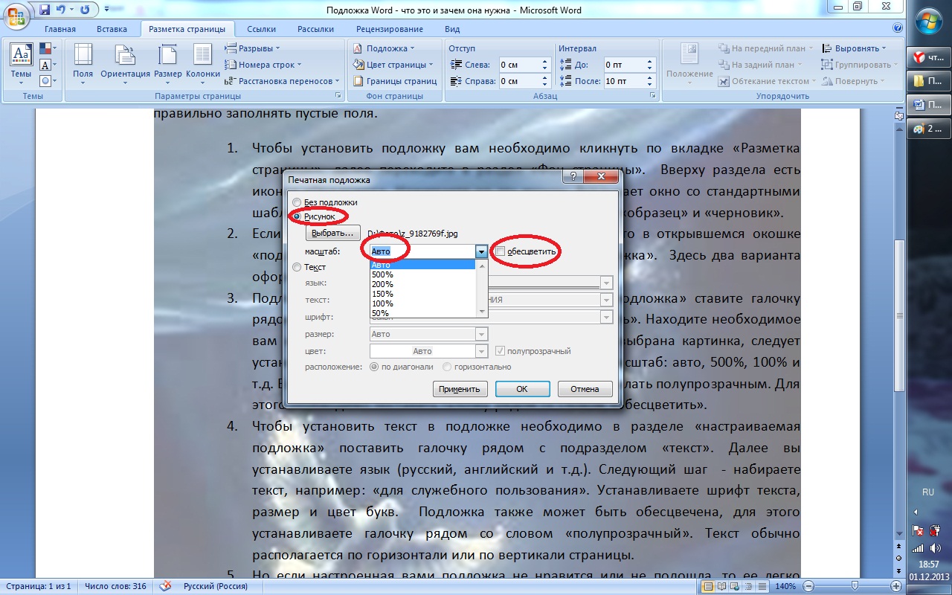Screen dimensions: 952x595
Task: Save document via quick access floppy icon
Action: click(x=45, y=10)
